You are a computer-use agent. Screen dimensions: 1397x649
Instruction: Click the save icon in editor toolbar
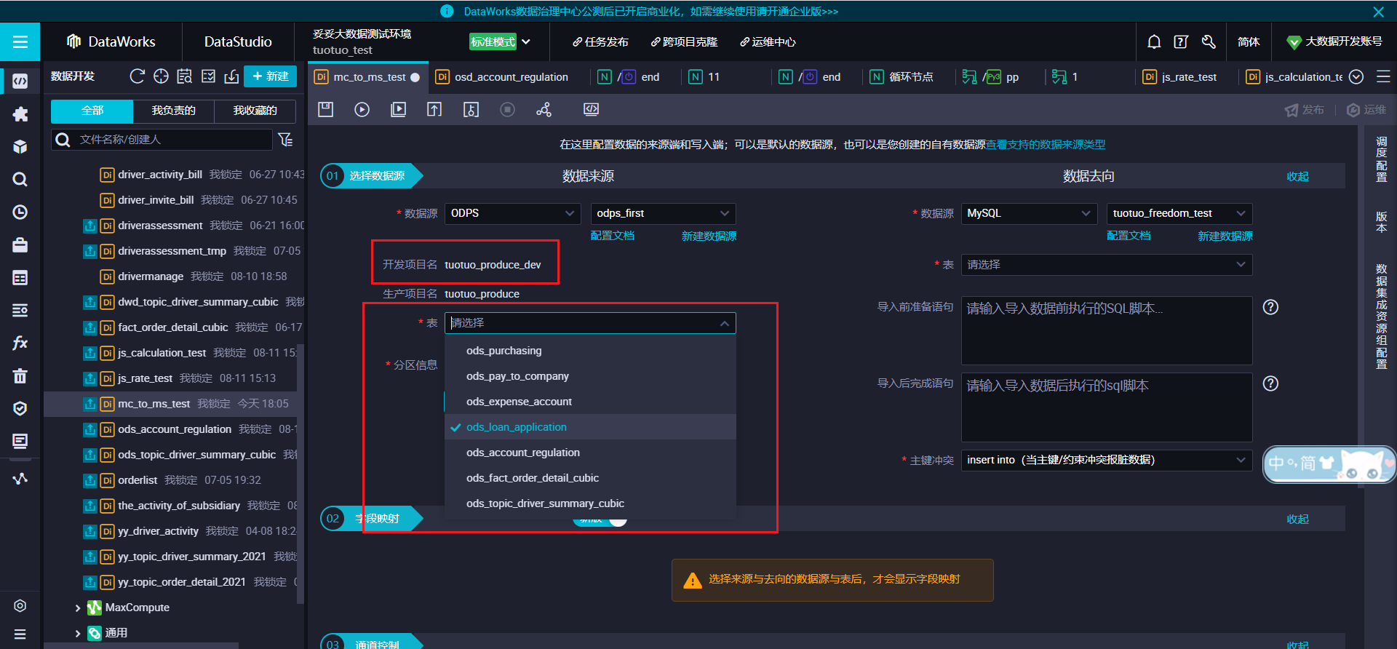click(325, 110)
